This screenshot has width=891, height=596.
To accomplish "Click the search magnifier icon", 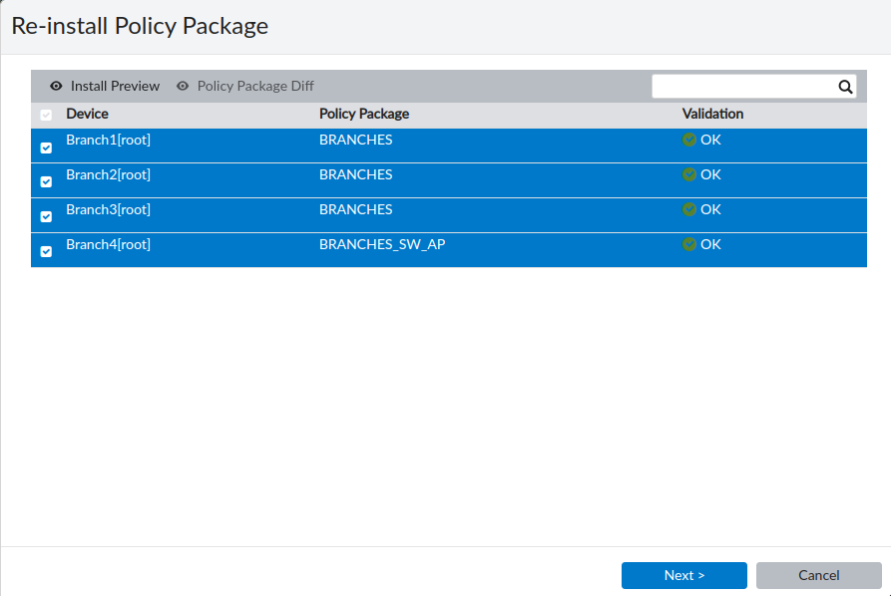I will [845, 87].
